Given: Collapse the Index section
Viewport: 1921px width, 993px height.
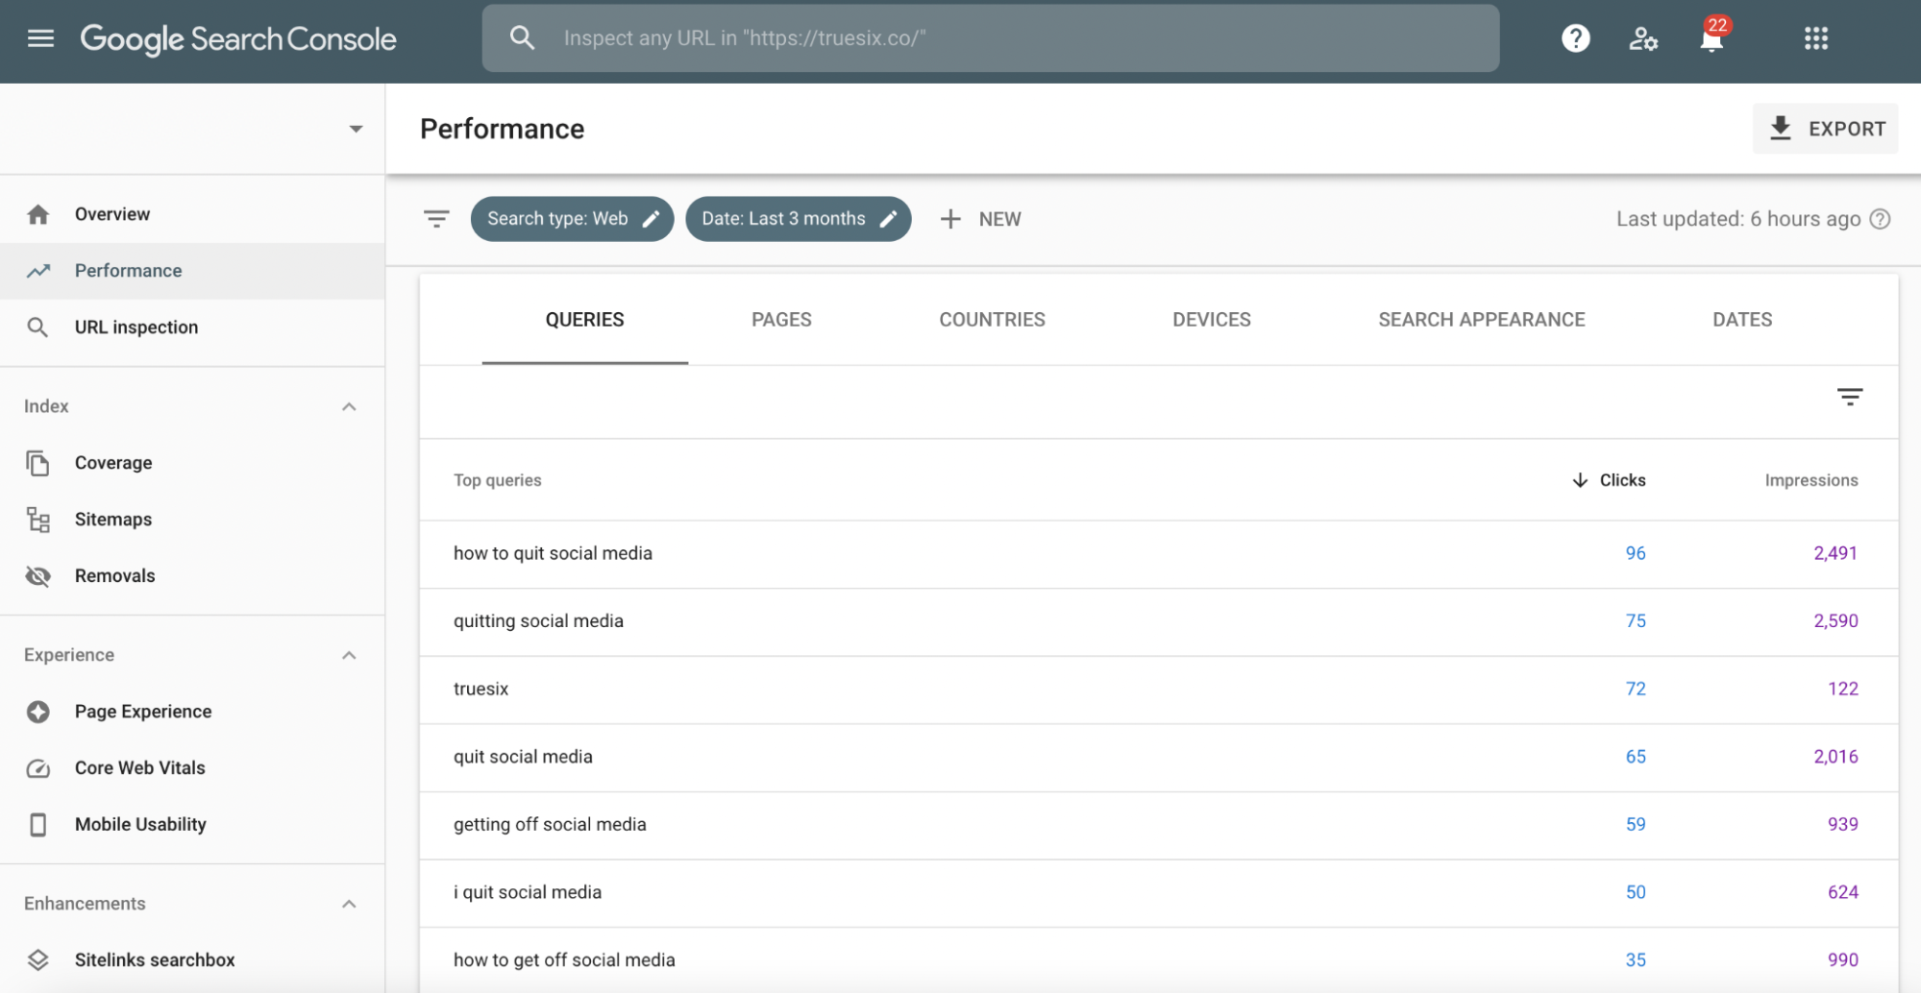Looking at the screenshot, I should pyautogui.click(x=349, y=406).
